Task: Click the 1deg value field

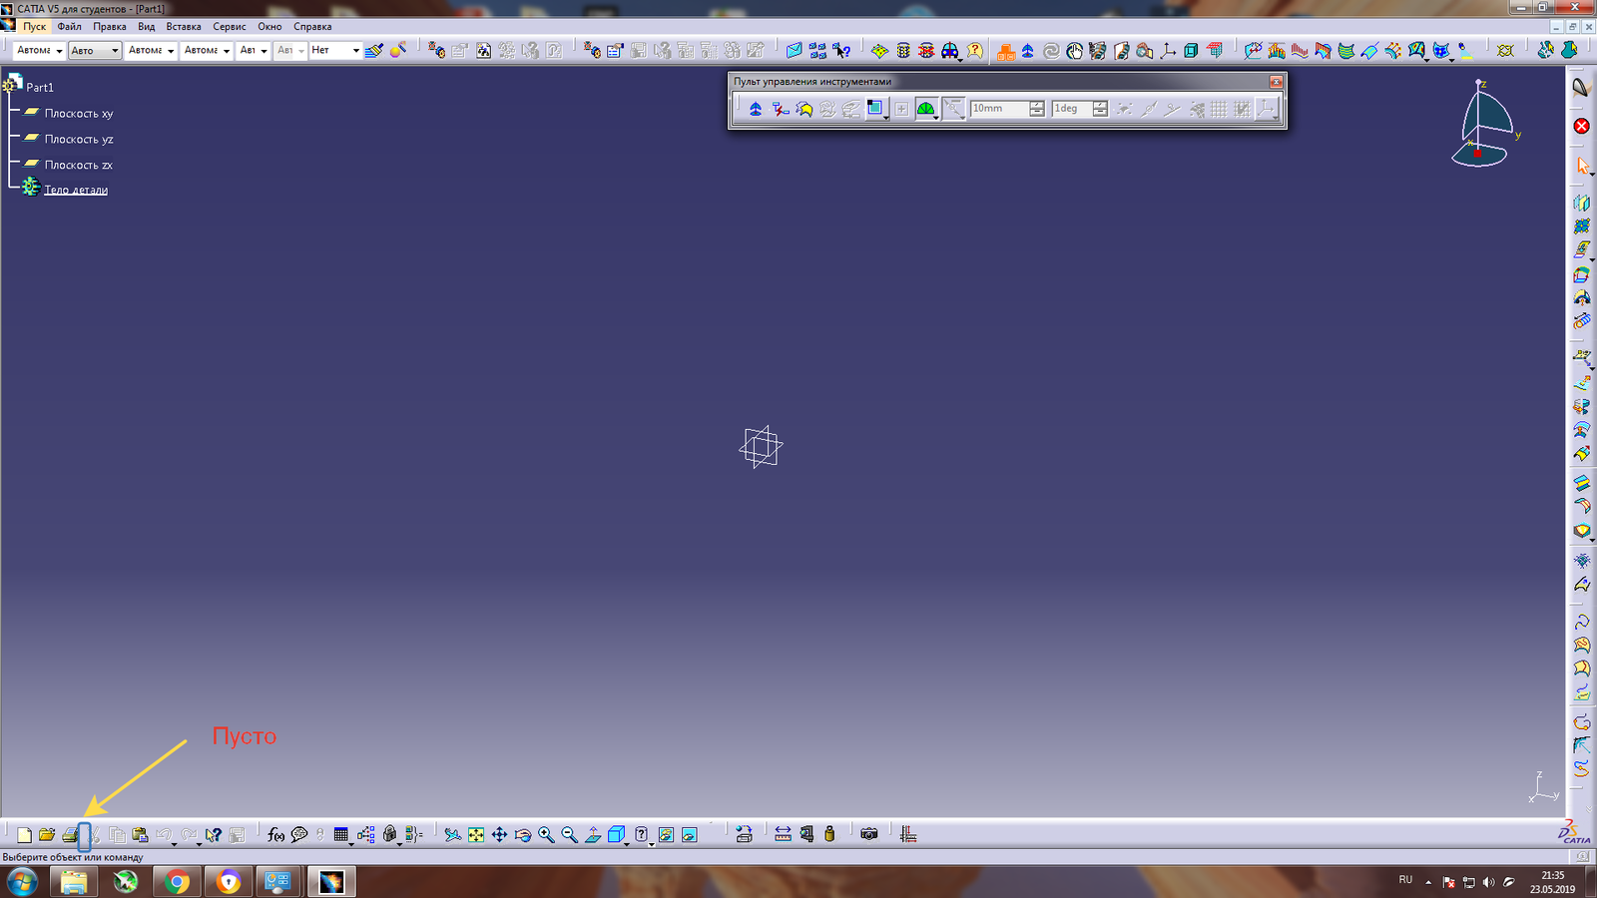Action: point(1072,109)
